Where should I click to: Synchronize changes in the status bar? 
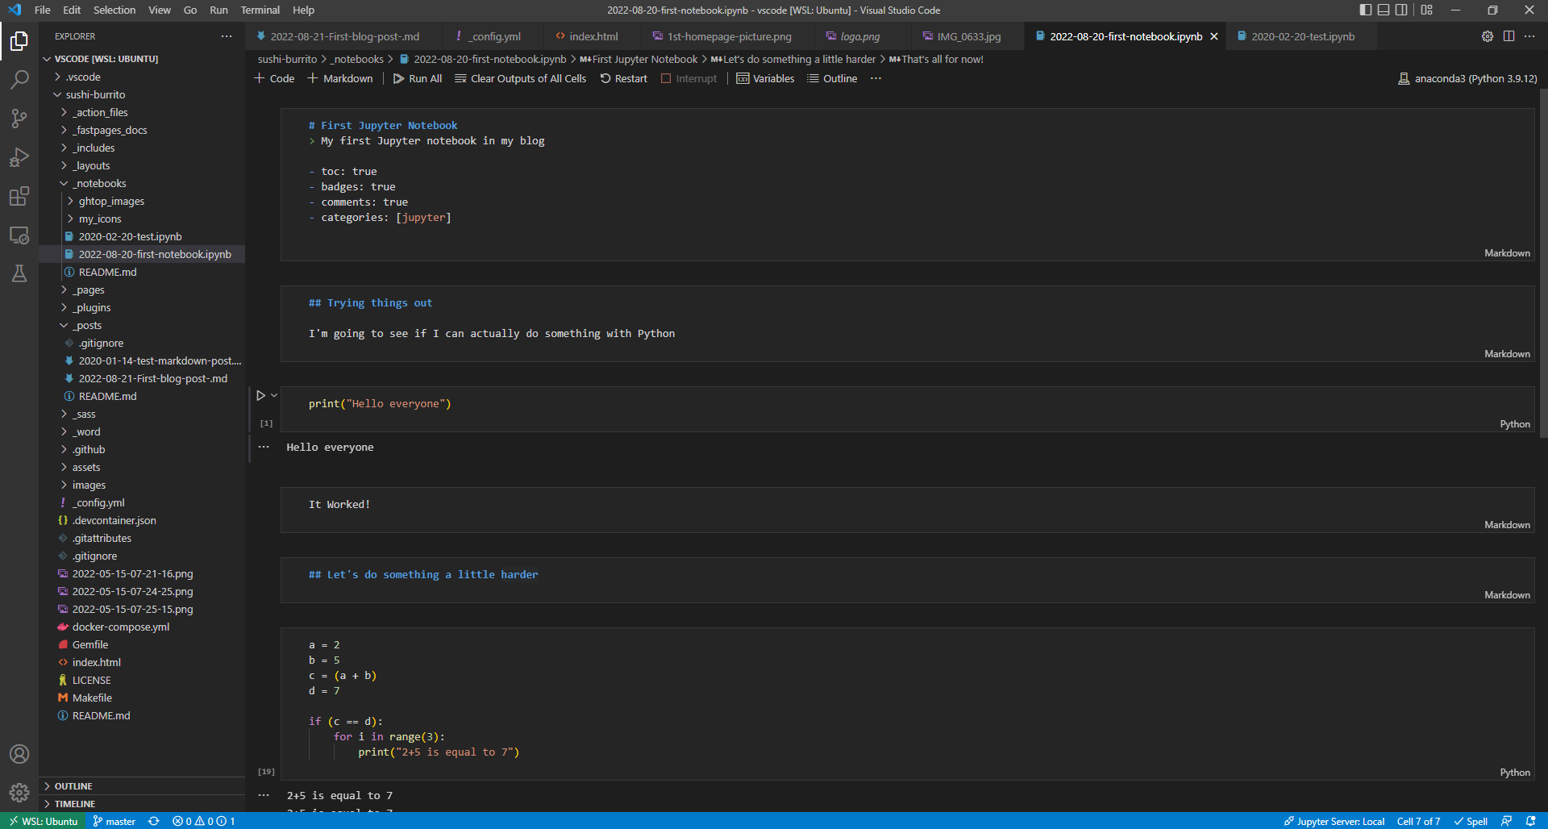[154, 821]
